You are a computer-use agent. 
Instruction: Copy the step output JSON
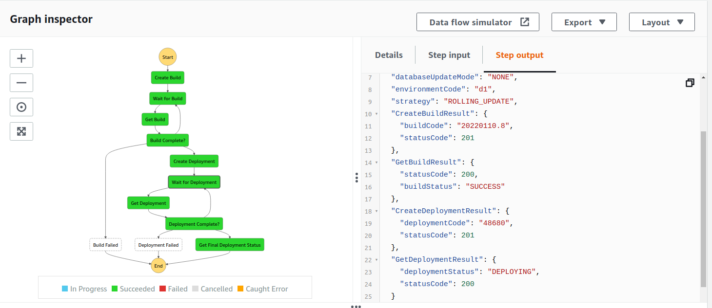pyautogui.click(x=690, y=83)
